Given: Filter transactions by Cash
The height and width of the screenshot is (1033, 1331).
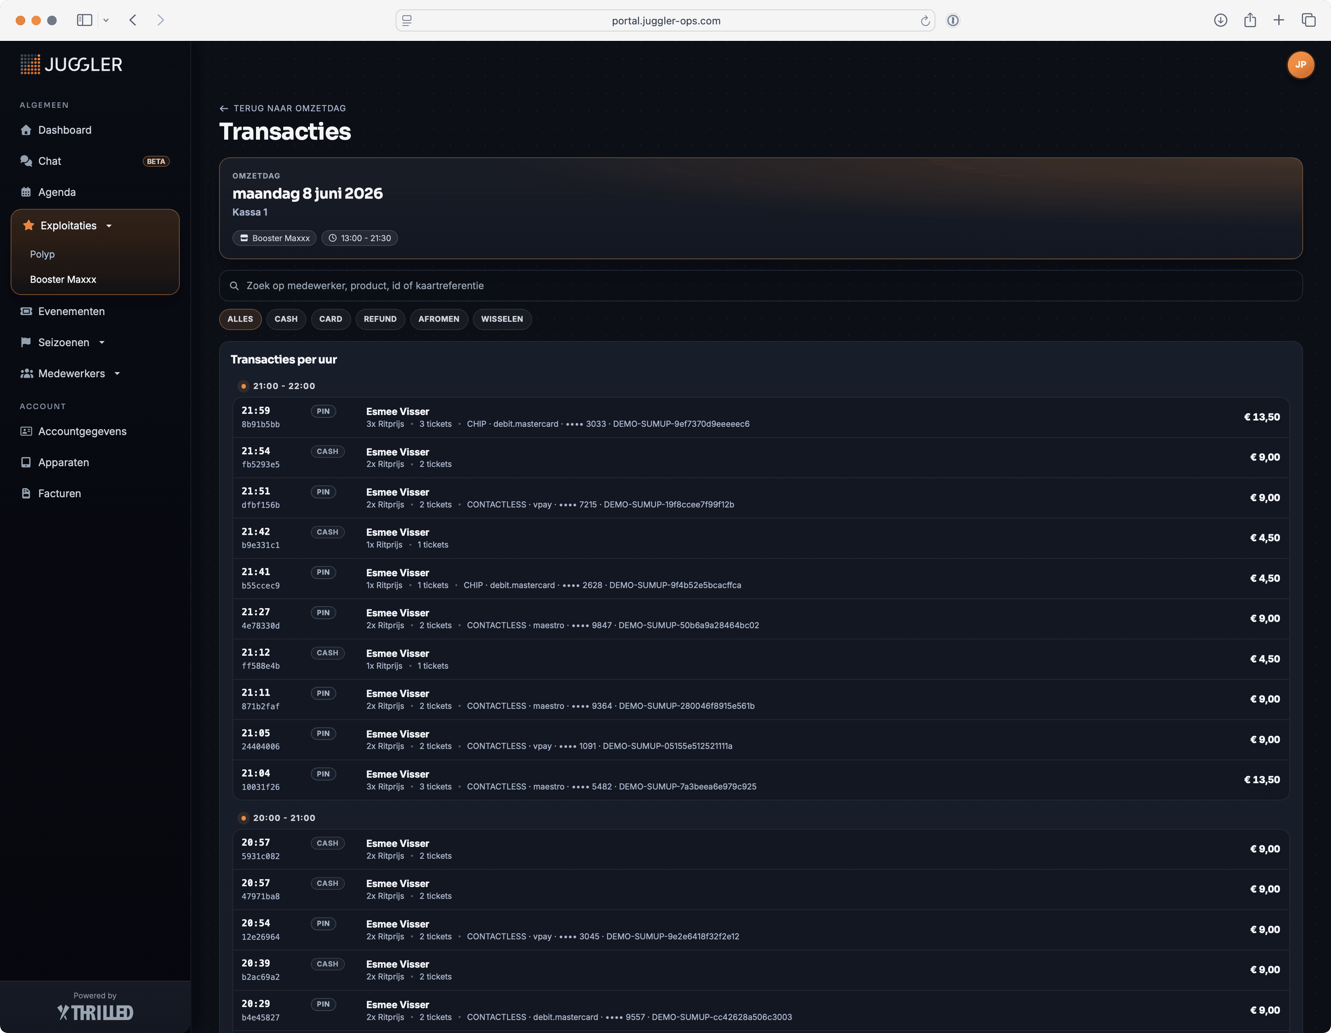Looking at the screenshot, I should click(x=286, y=319).
